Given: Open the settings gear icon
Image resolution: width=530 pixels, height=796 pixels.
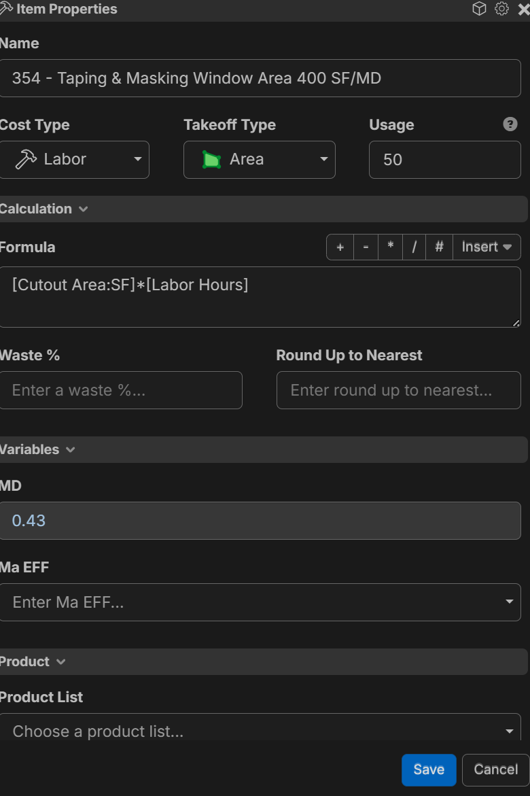Looking at the screenshot, I should tap(502, 9).
